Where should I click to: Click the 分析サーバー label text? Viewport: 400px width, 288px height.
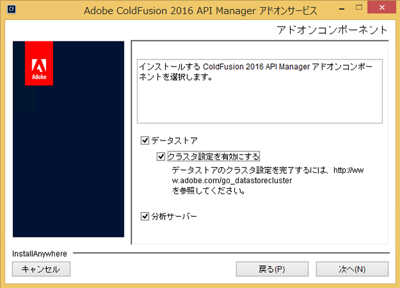[x=173, y=216]
